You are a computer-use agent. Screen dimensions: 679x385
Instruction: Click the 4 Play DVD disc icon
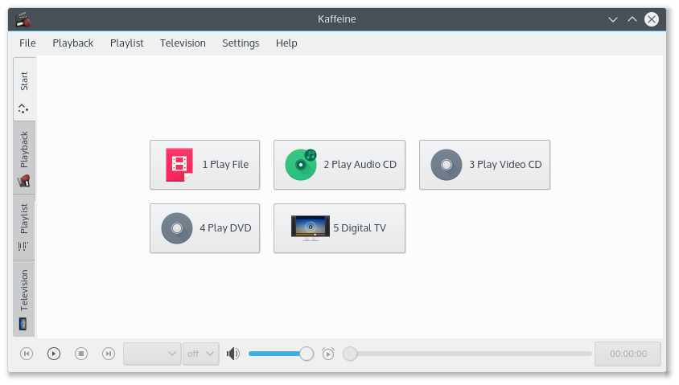point(177,228)
